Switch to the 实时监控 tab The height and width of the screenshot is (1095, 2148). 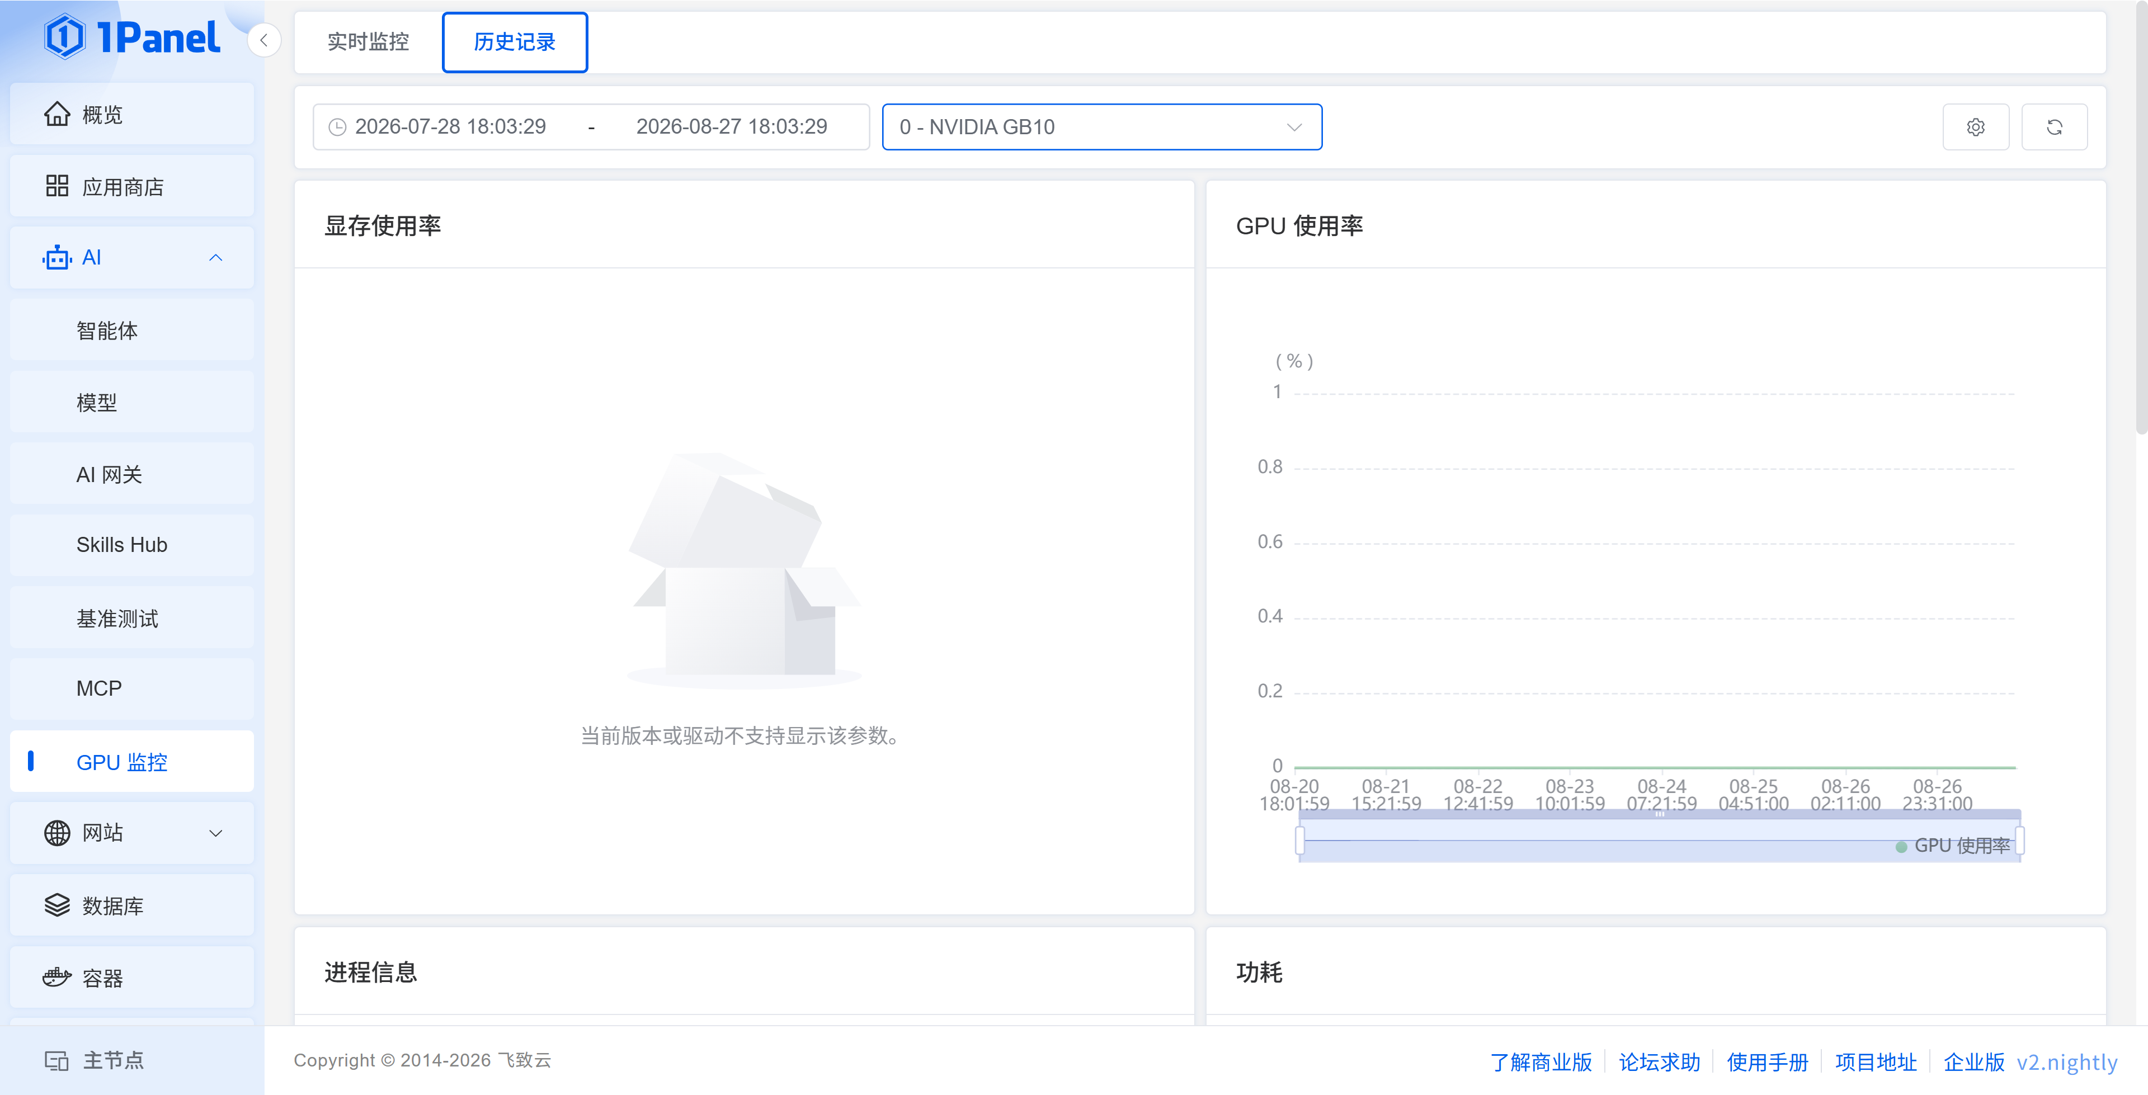[368, 42]
